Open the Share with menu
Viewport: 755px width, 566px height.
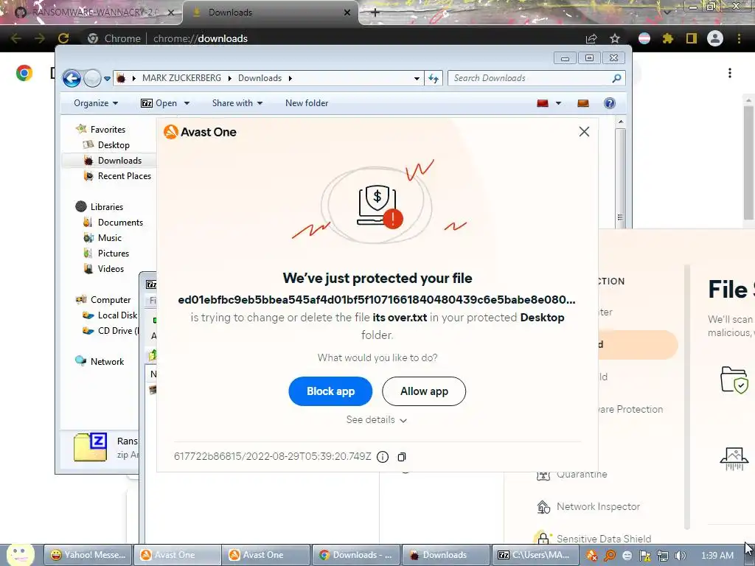tap(237, 103)
